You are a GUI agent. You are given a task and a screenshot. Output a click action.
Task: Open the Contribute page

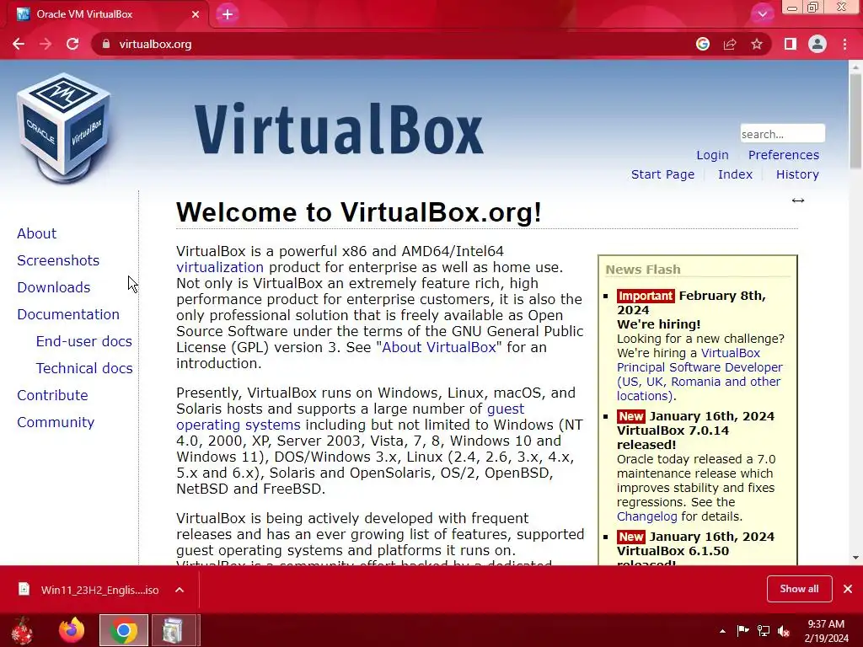[52, 395]
